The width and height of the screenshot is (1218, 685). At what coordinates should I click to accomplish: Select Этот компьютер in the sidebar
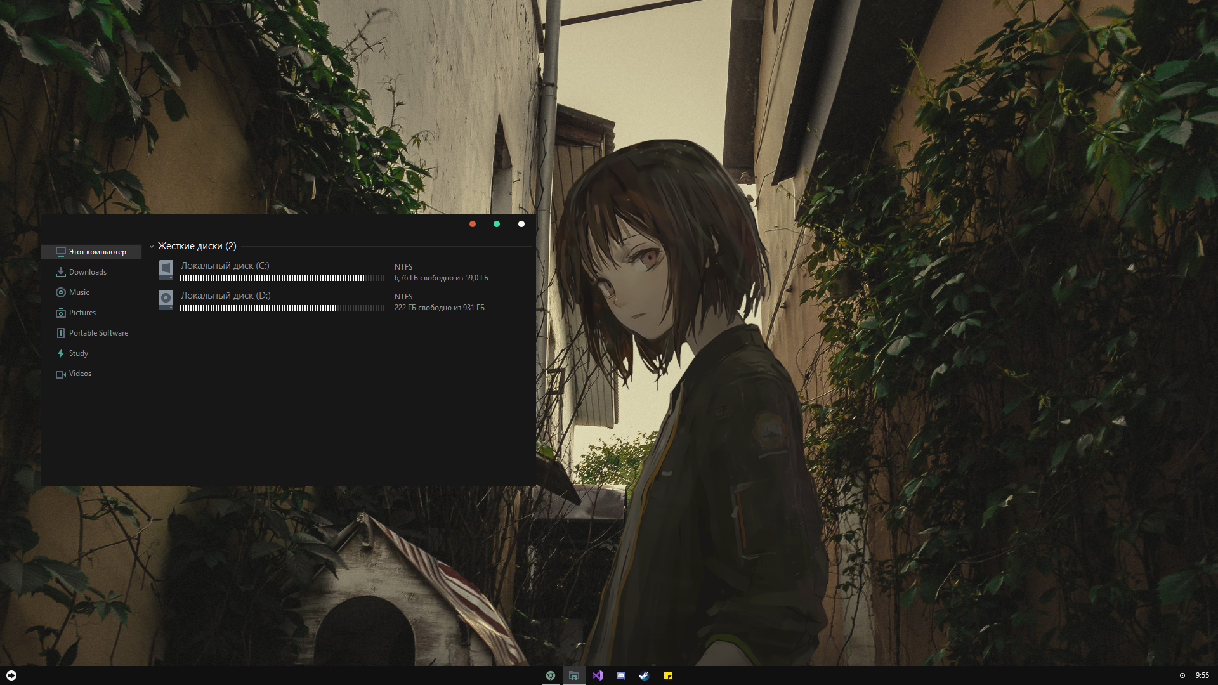pos(97,252)
